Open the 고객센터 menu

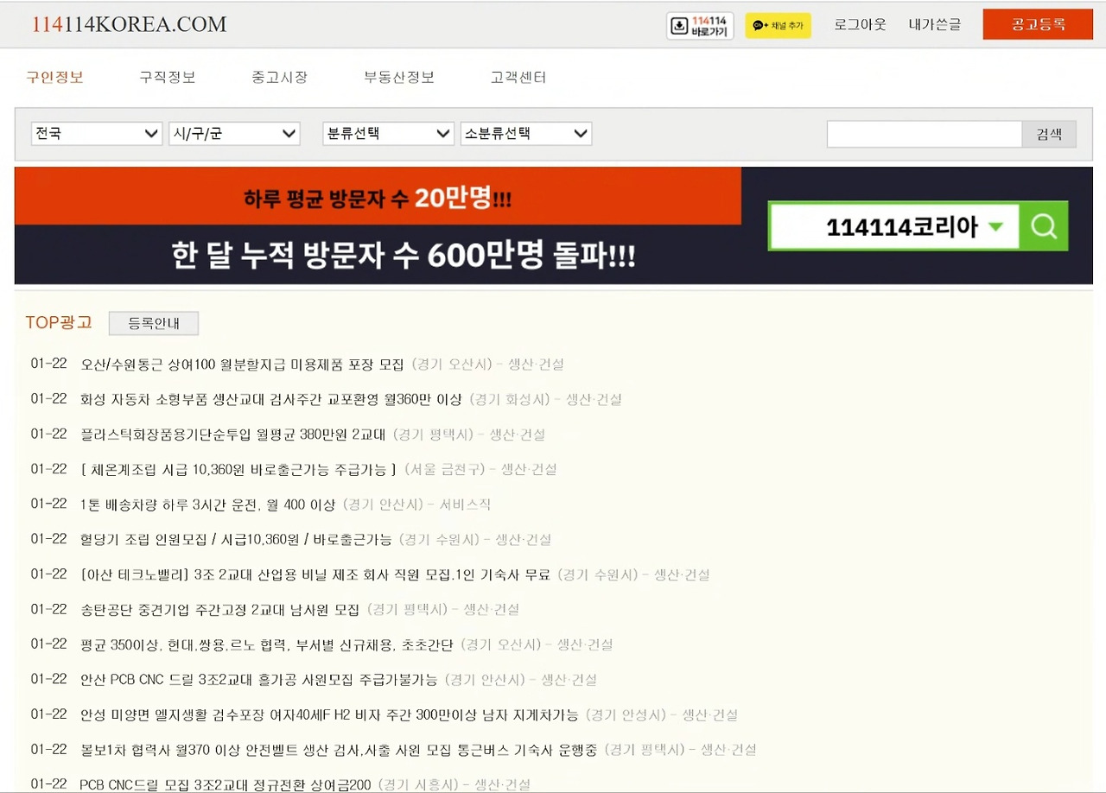(516, 76)
